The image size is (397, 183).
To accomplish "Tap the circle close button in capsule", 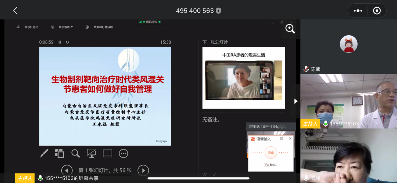I will coord(377,11).
